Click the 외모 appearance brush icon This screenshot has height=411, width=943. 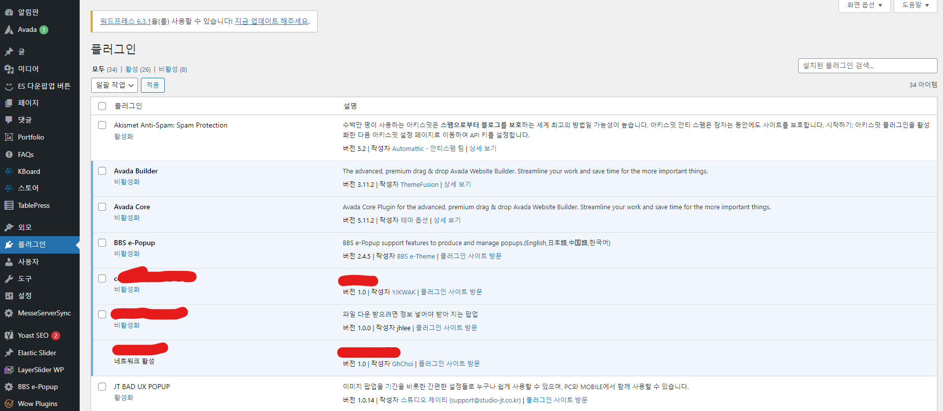[9, 227]
